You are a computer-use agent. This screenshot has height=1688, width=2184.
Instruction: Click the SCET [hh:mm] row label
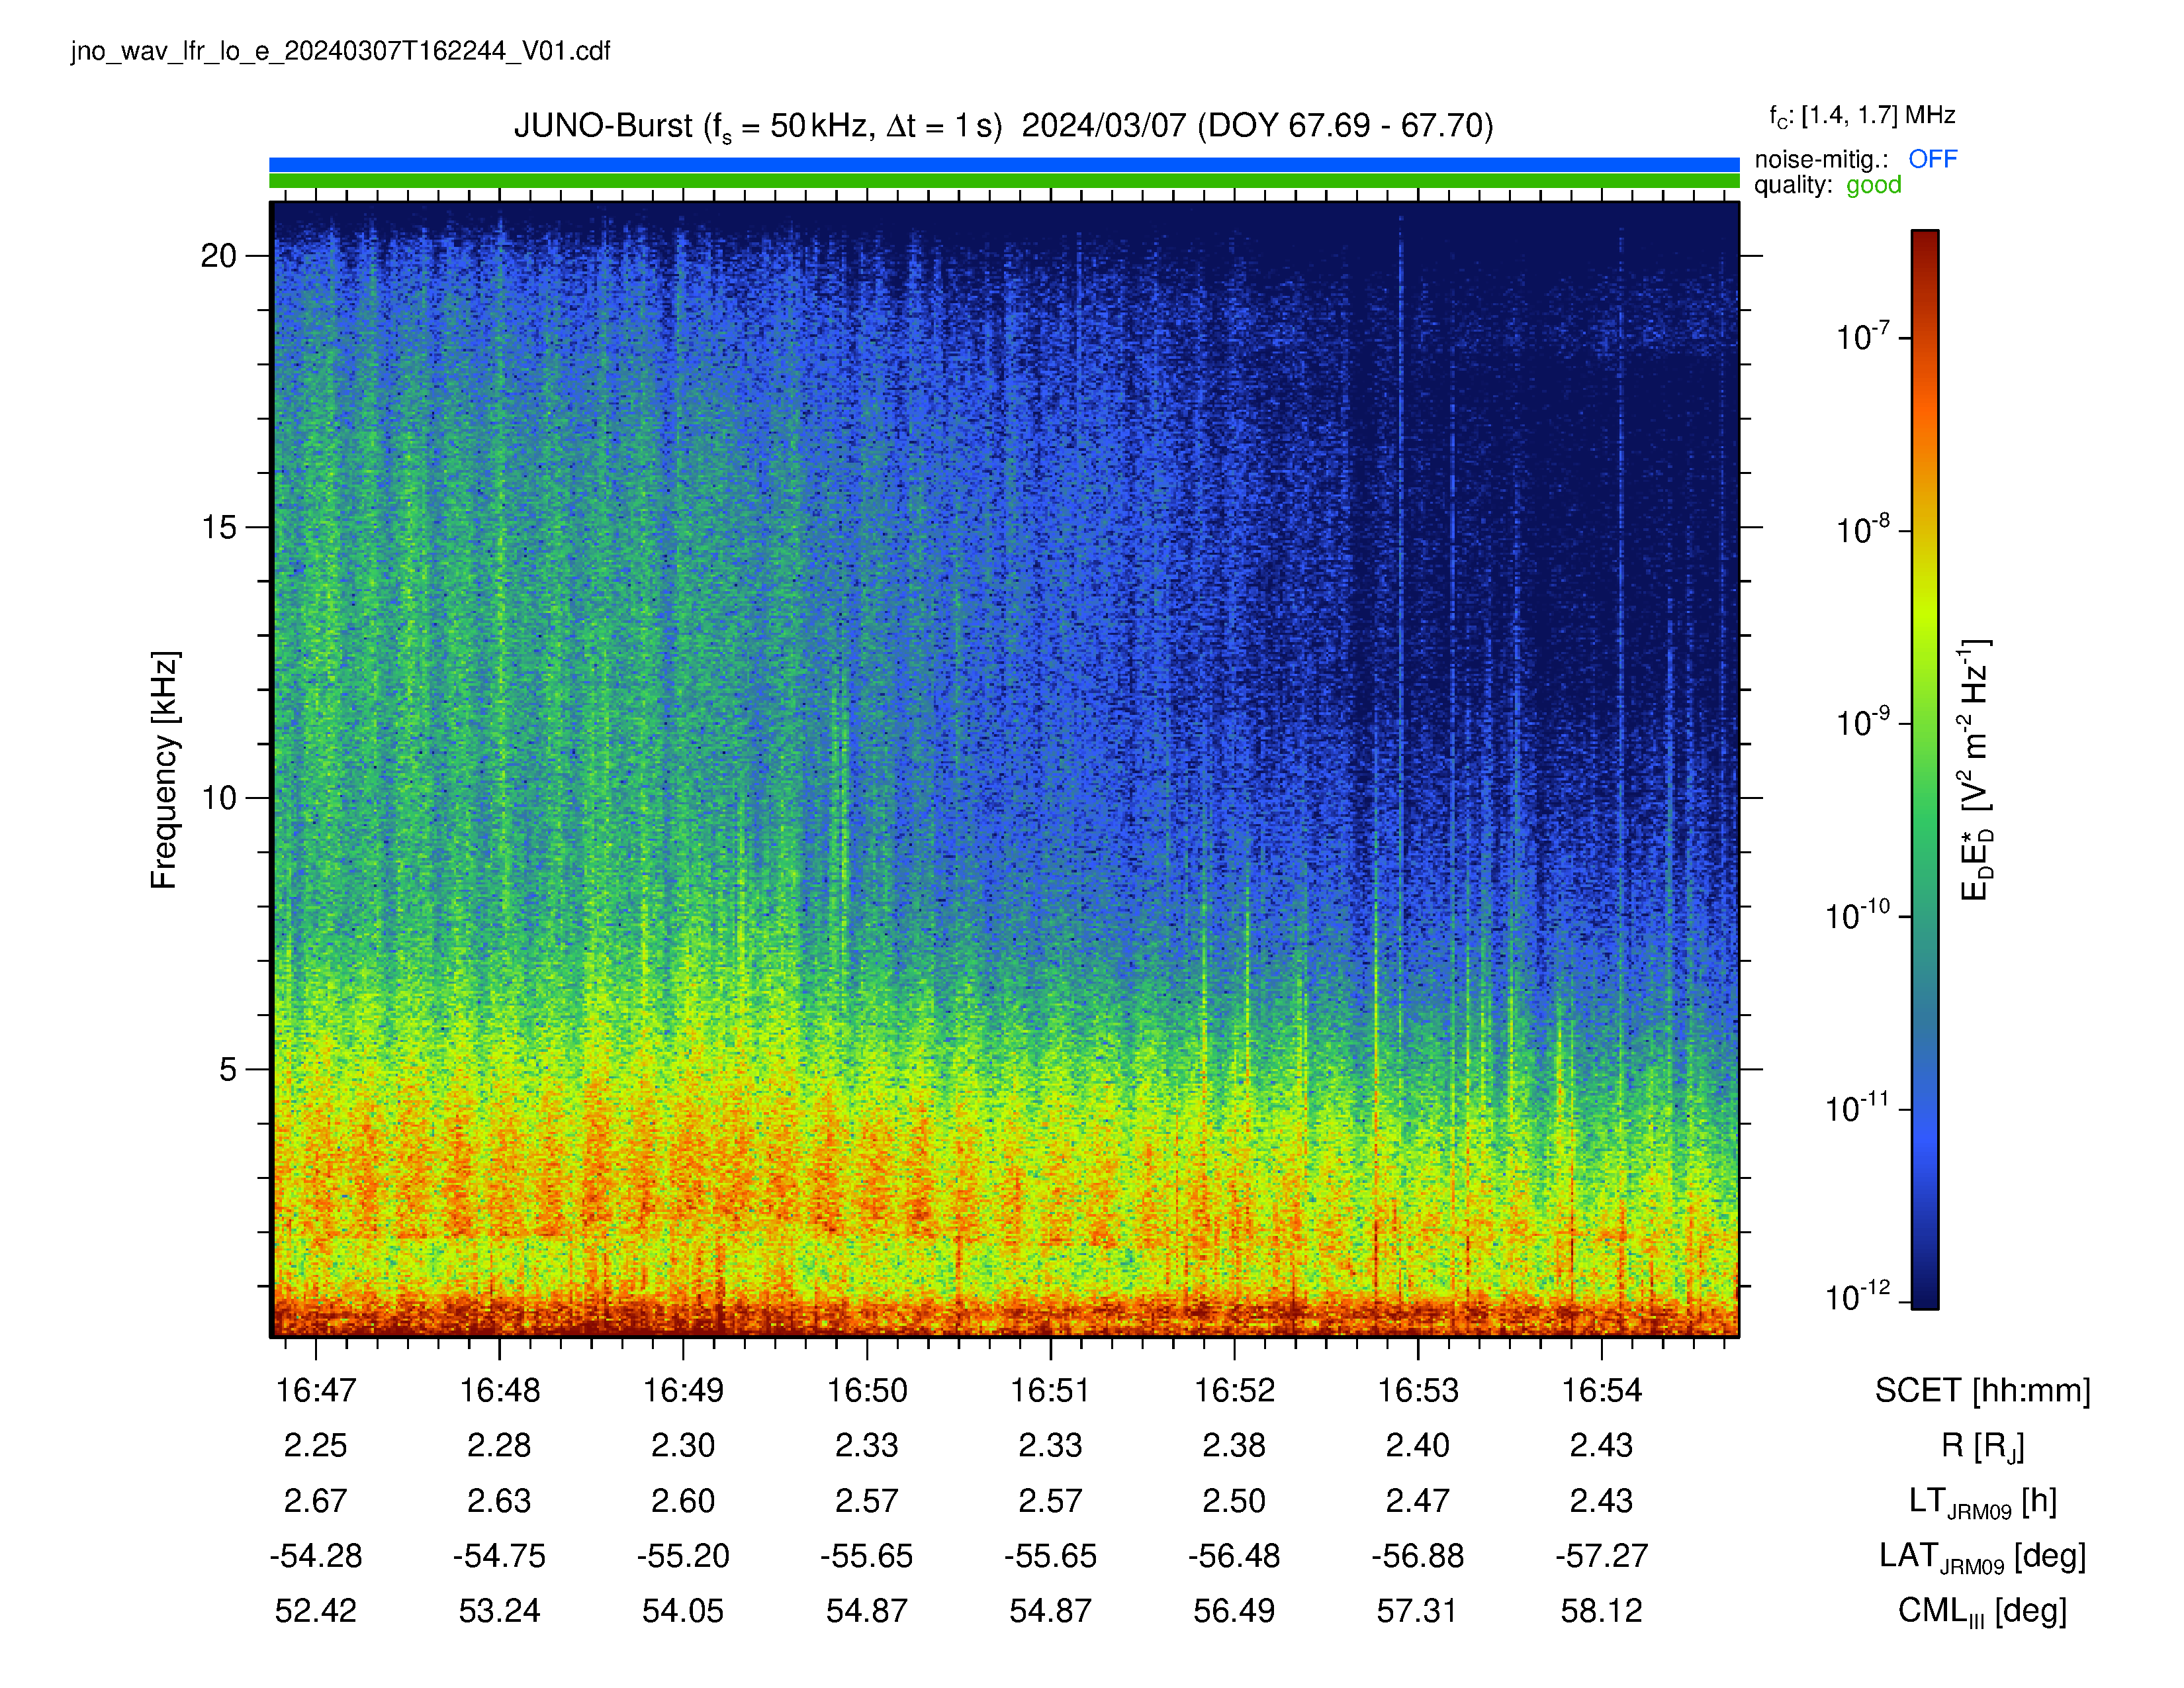(x=1982, y=1390)
